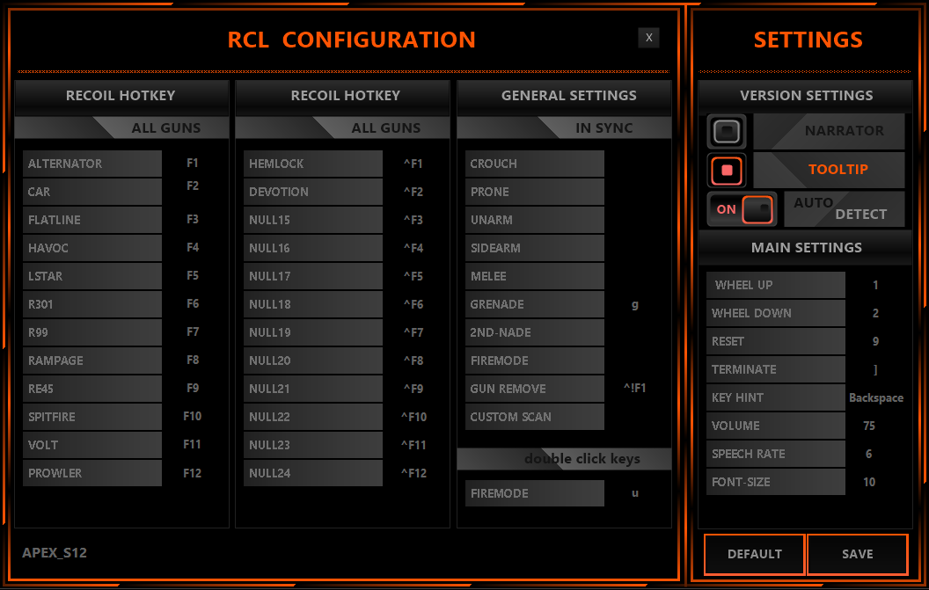Choose the 2ND-NADE setting
The width and height of the screenshot is (929, 590).
(534, 332)
